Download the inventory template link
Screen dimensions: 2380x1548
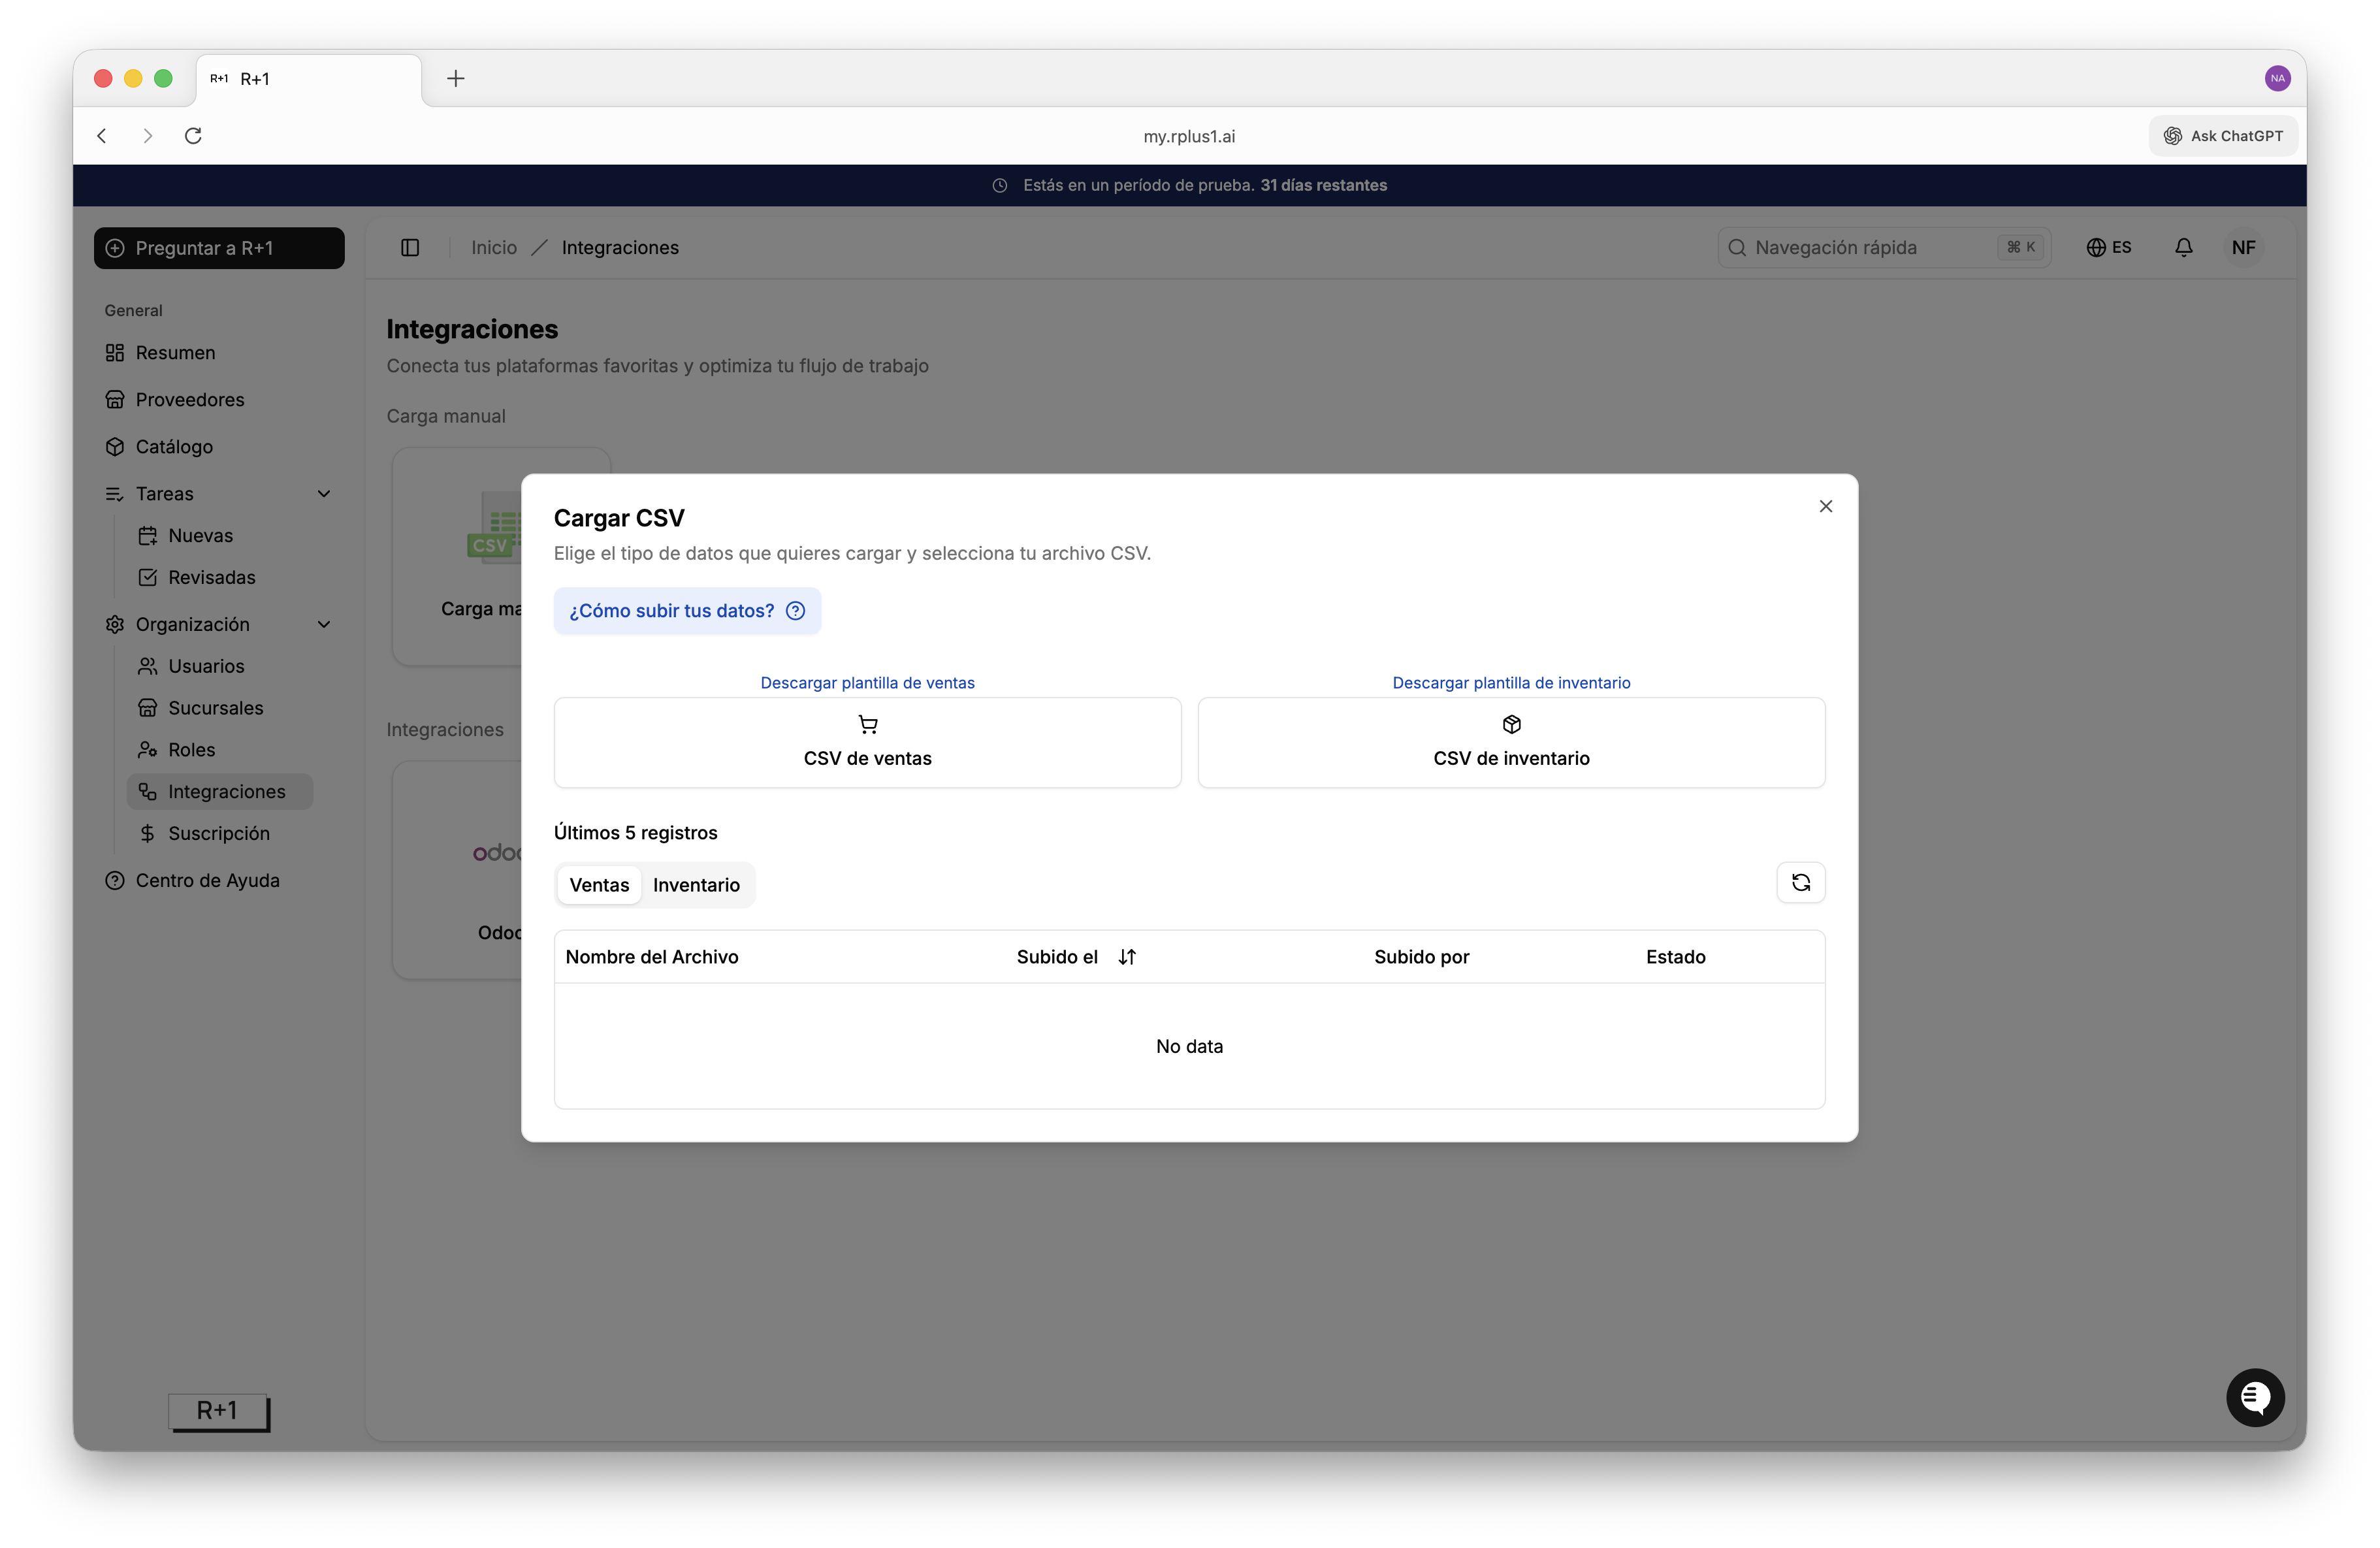point(1511,683)
